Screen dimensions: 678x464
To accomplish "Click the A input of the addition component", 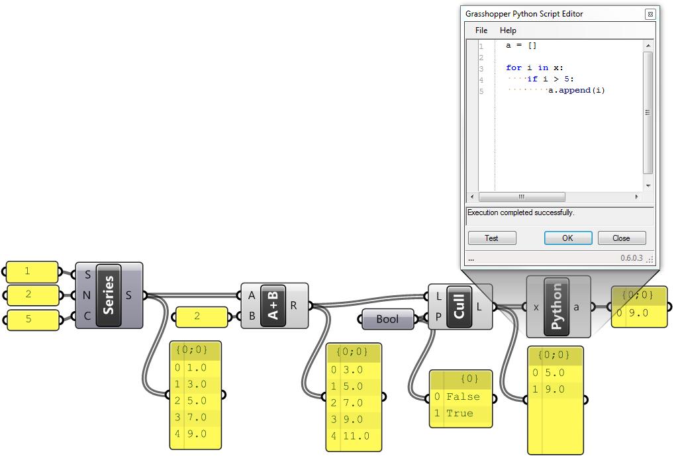I will click(252, 296).
